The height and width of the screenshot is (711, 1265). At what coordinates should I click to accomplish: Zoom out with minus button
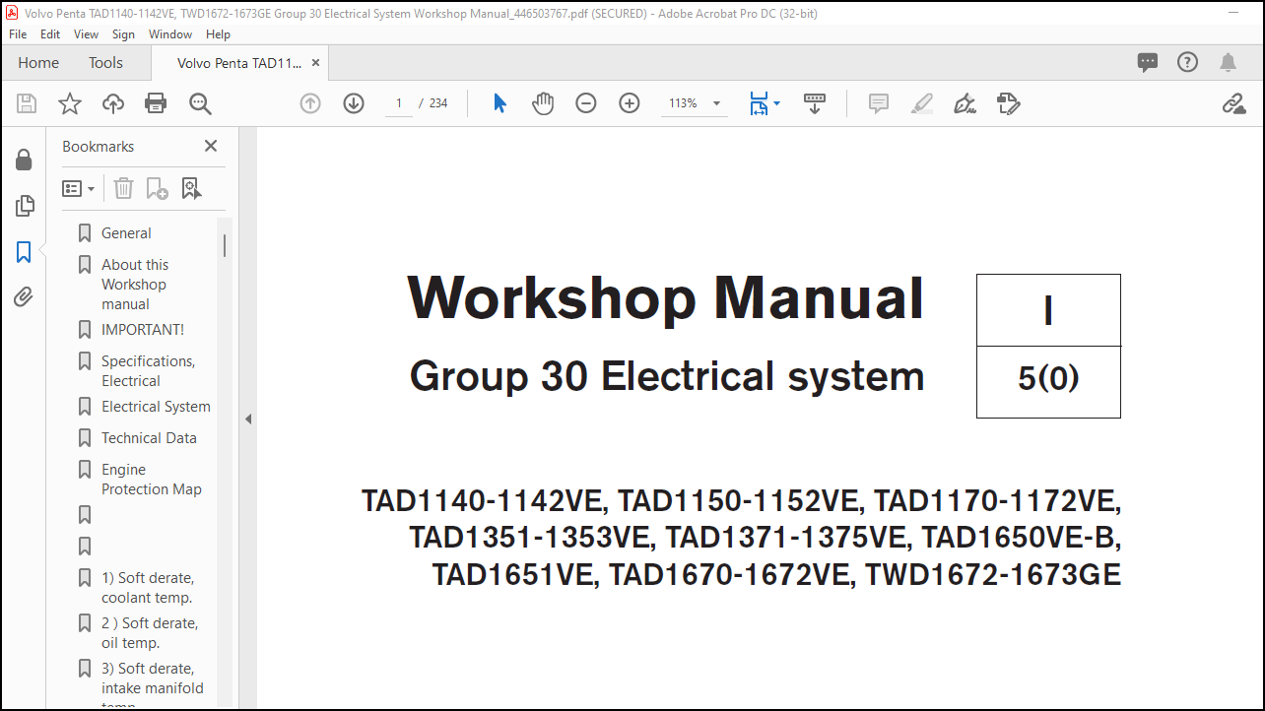click(x=586, y=103)
